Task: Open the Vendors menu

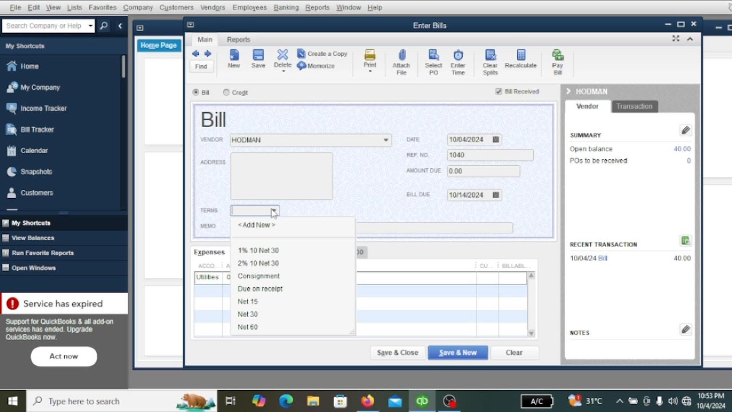Action: click(212, 7)
